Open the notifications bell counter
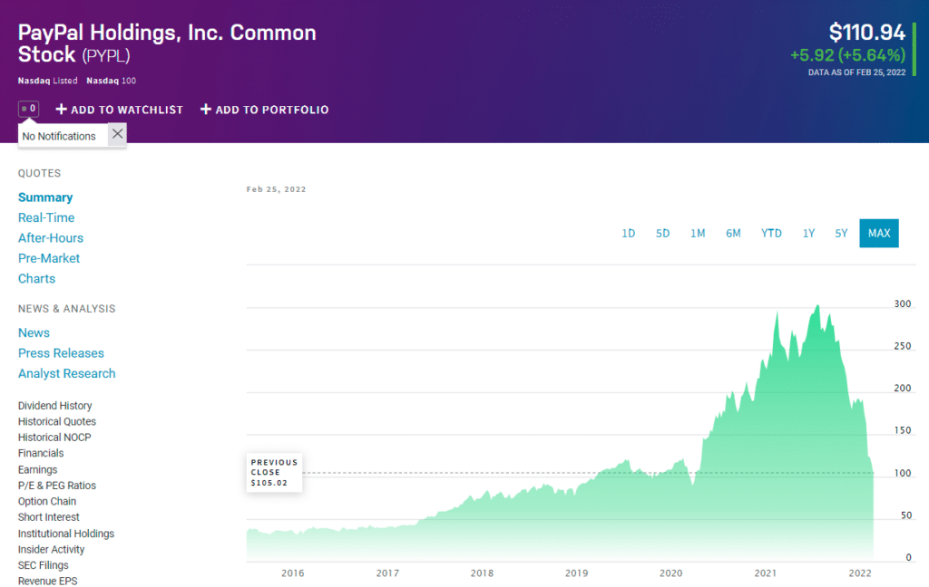Viewport: 929px width, 587px height. tap(28, 109)
